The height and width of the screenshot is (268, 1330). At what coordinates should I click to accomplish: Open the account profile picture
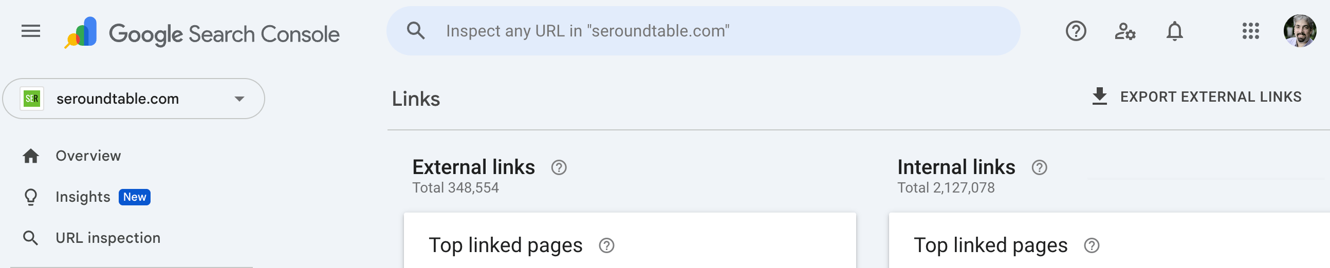point(1299,31)
